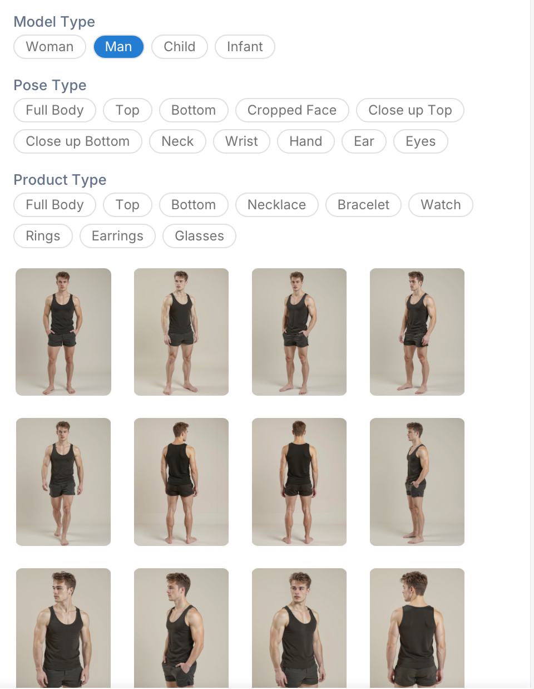Filter poses showing the Hand

[305, 141]
